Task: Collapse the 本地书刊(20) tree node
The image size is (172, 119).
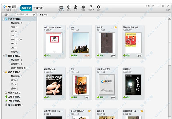Action: pyautogui.click(x=3, y=19)
